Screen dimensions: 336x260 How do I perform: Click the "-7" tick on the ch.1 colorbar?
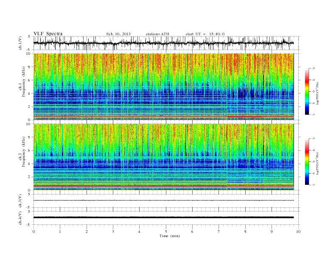coord(313,115)
